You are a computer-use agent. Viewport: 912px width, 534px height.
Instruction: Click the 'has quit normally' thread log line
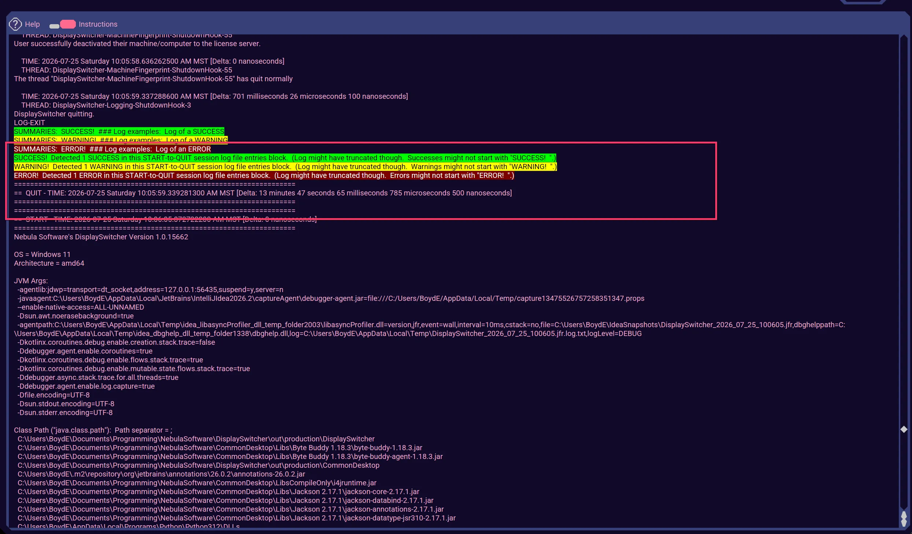(153, 79)
